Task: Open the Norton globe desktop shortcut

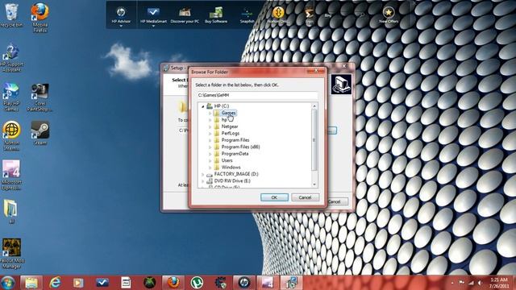Action: [x=11, y=135]
